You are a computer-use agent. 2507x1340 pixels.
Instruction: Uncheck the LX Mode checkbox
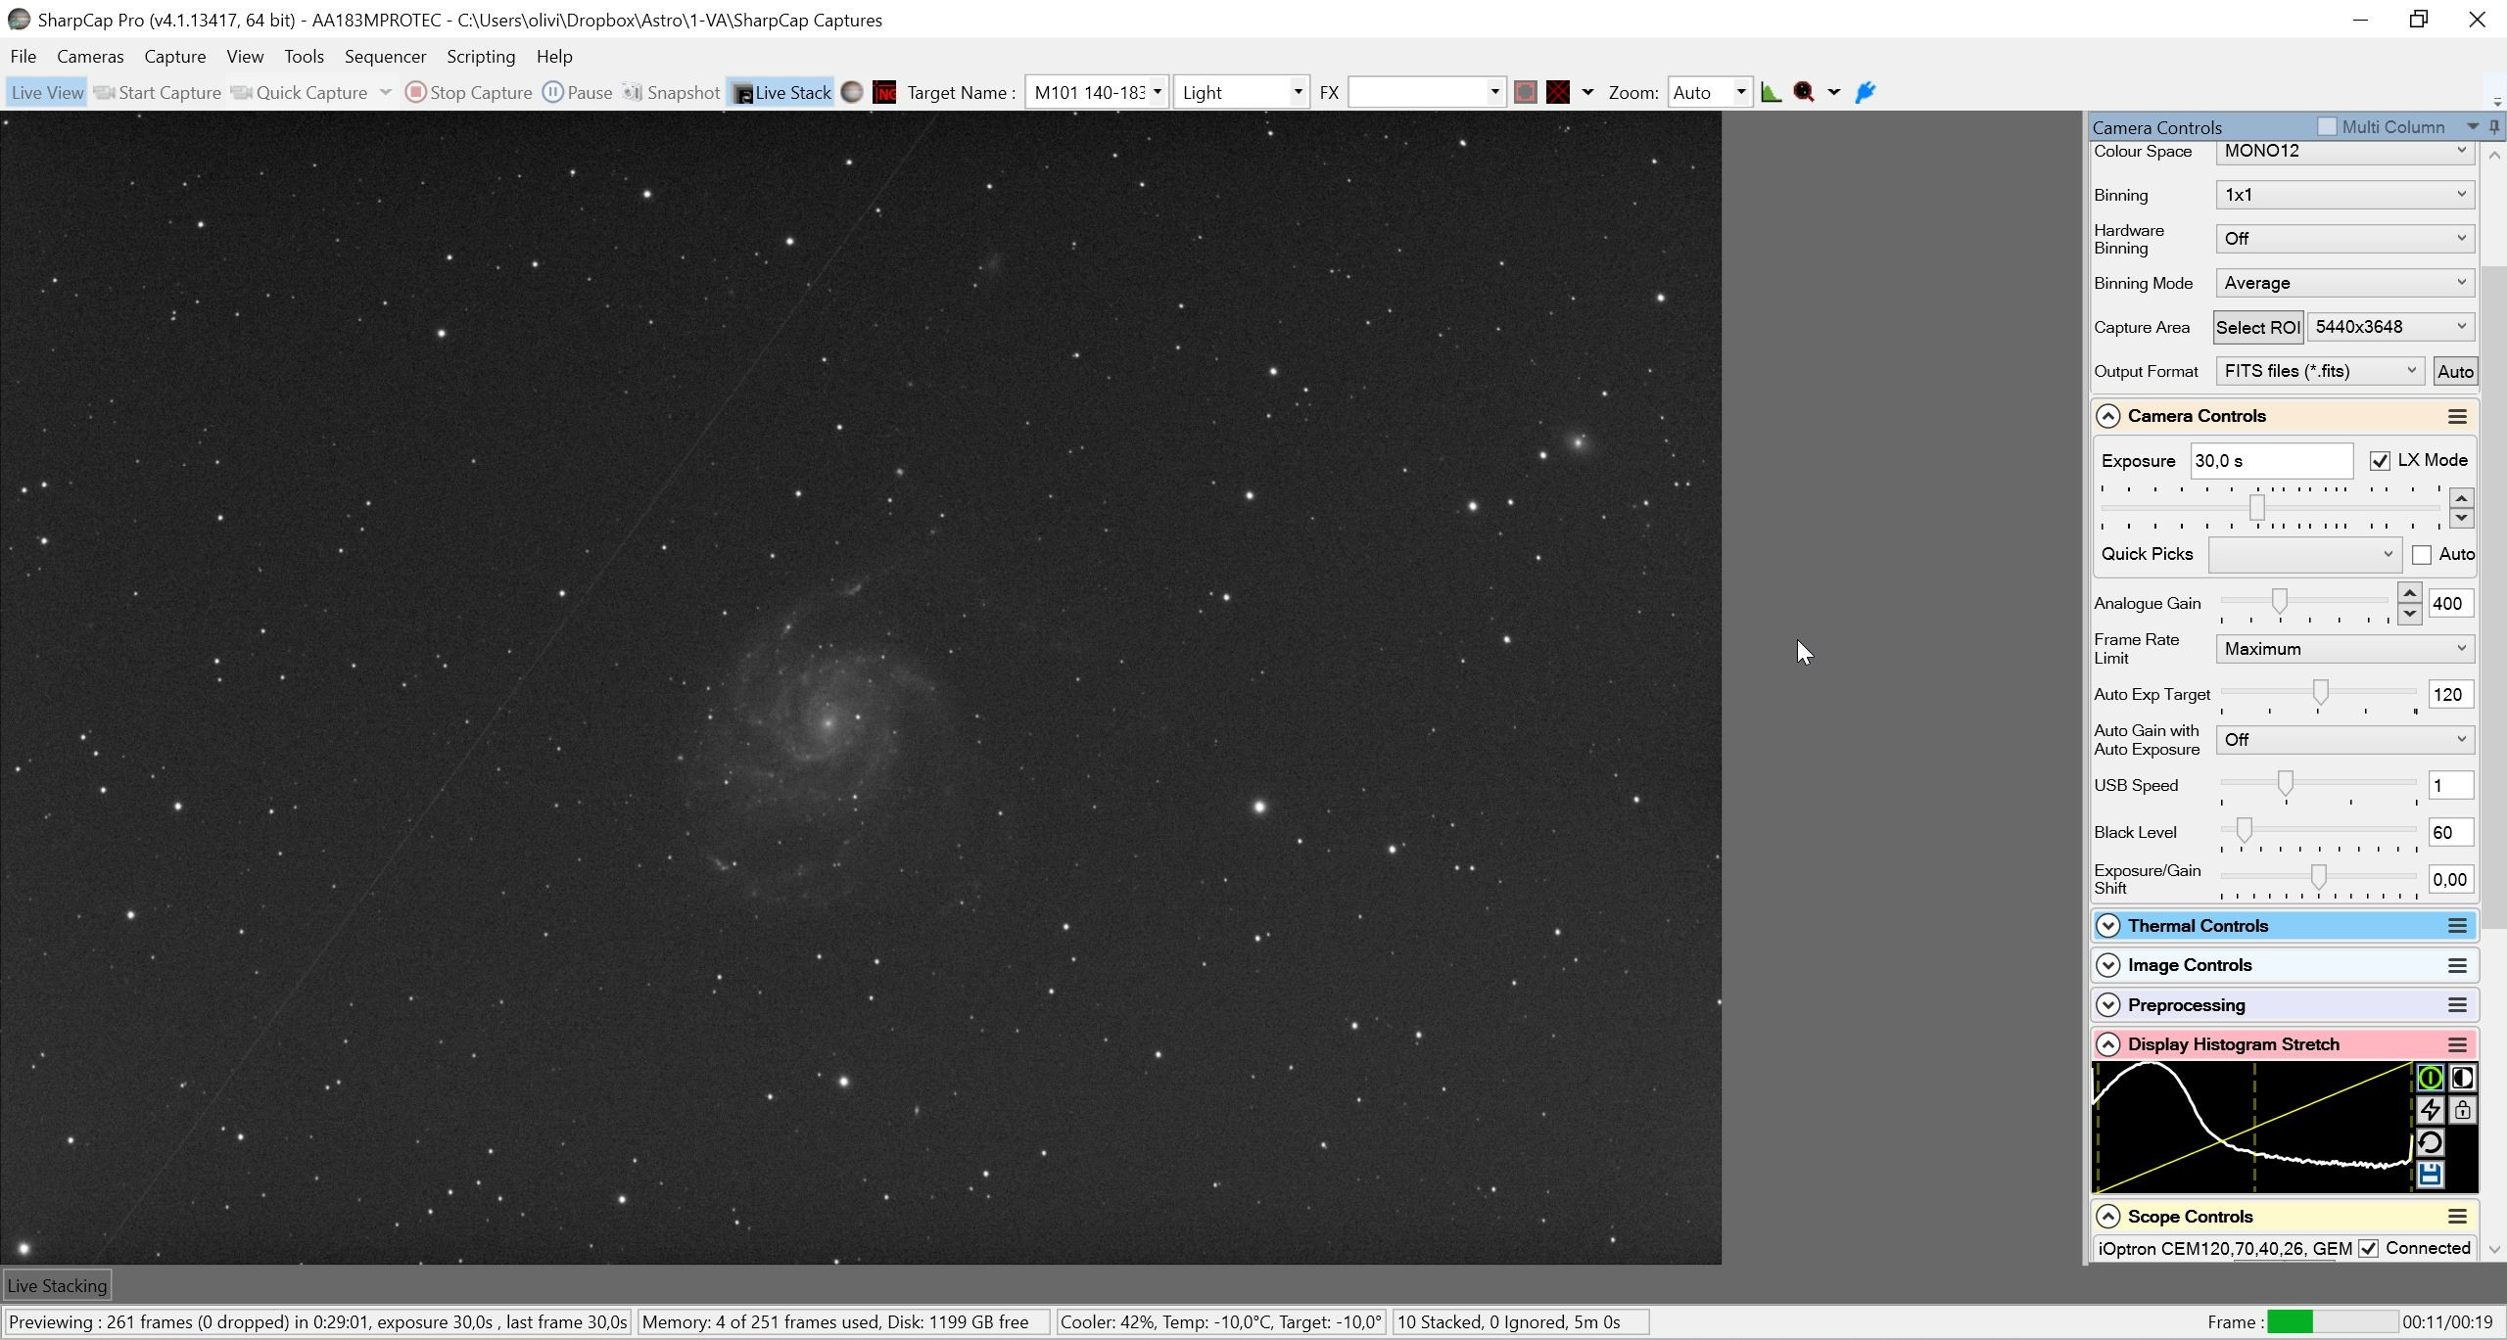2380,461
